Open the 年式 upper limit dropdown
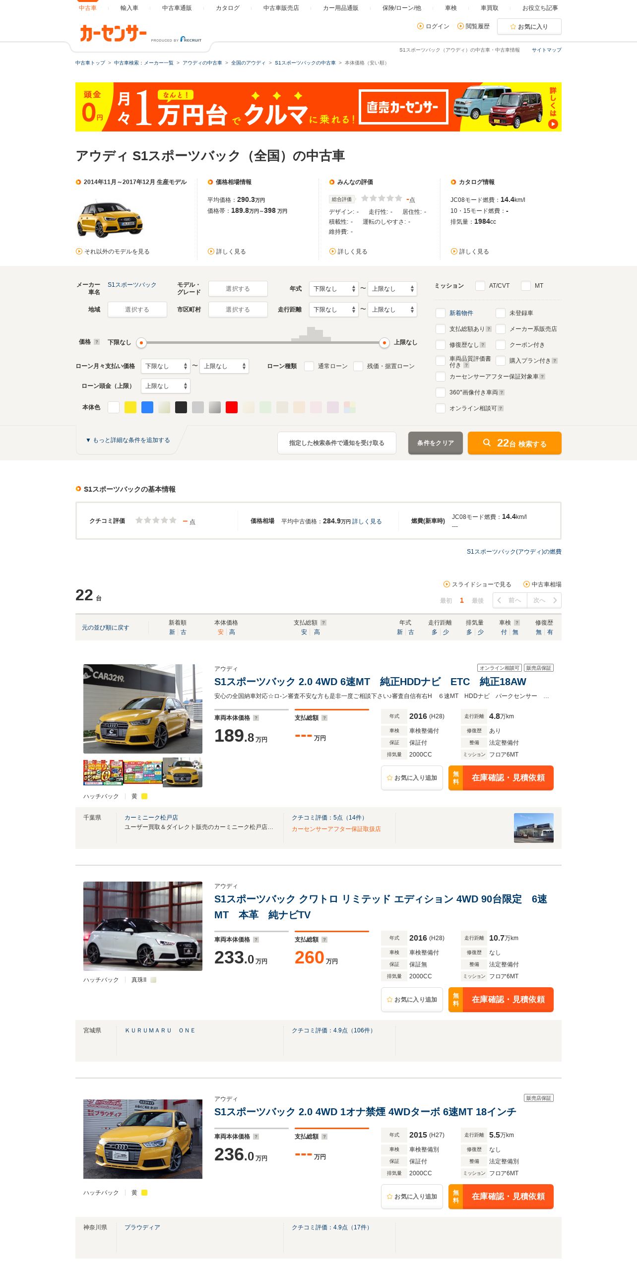637x1274 pixels. coord(392,289)
